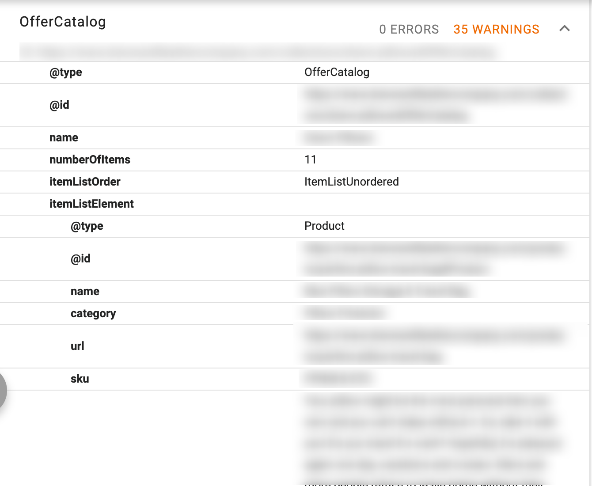Screen dimensions: 592x486
Task: Select the itemListOrder property label
Action: tap(85, 182)
